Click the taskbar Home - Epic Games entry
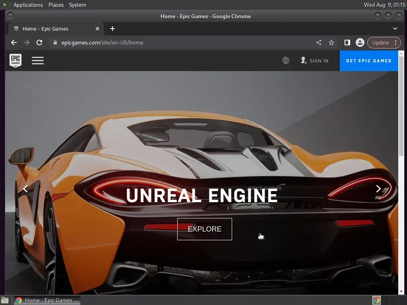Screen dimensions: 407x305 tap(47, 300)
